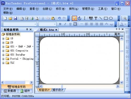Click canvas vertical scrollbar down arrow
This screenshot has height=99, width=131.
122,82
